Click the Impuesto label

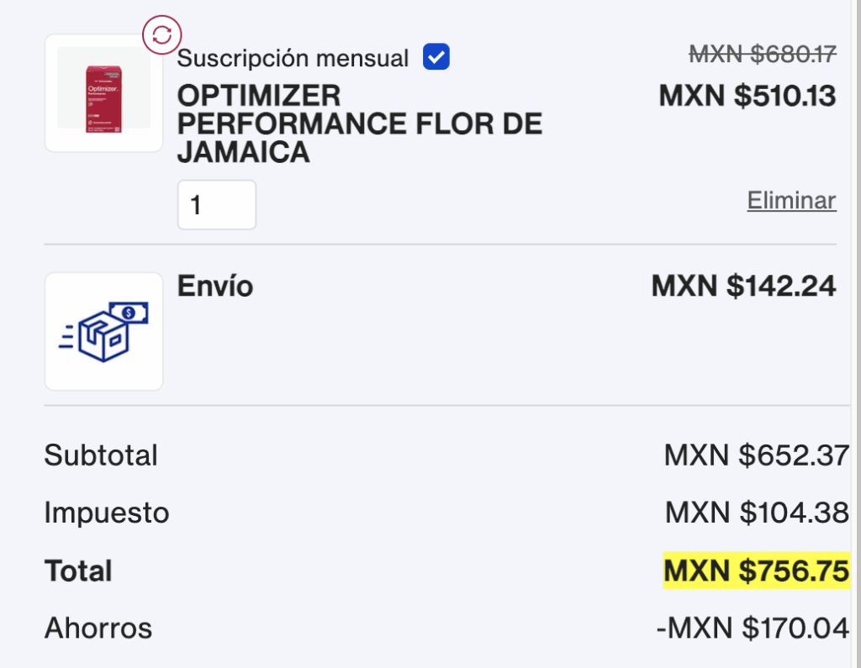pyautogui.click(x=107, y=513)
